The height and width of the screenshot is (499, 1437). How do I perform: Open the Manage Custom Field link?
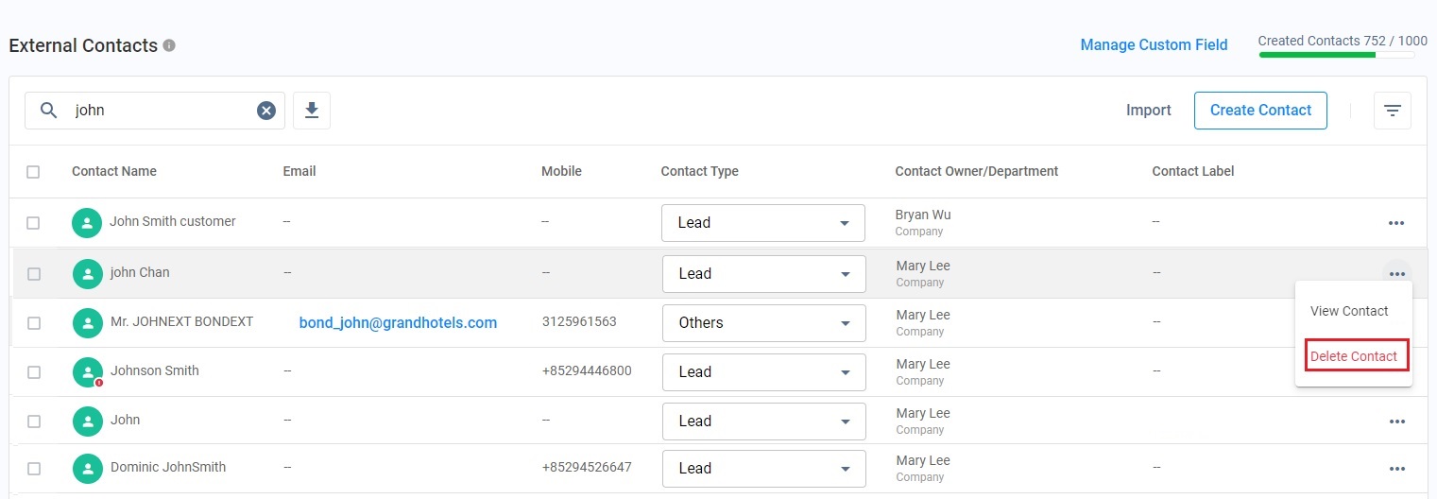(1154, 45)
